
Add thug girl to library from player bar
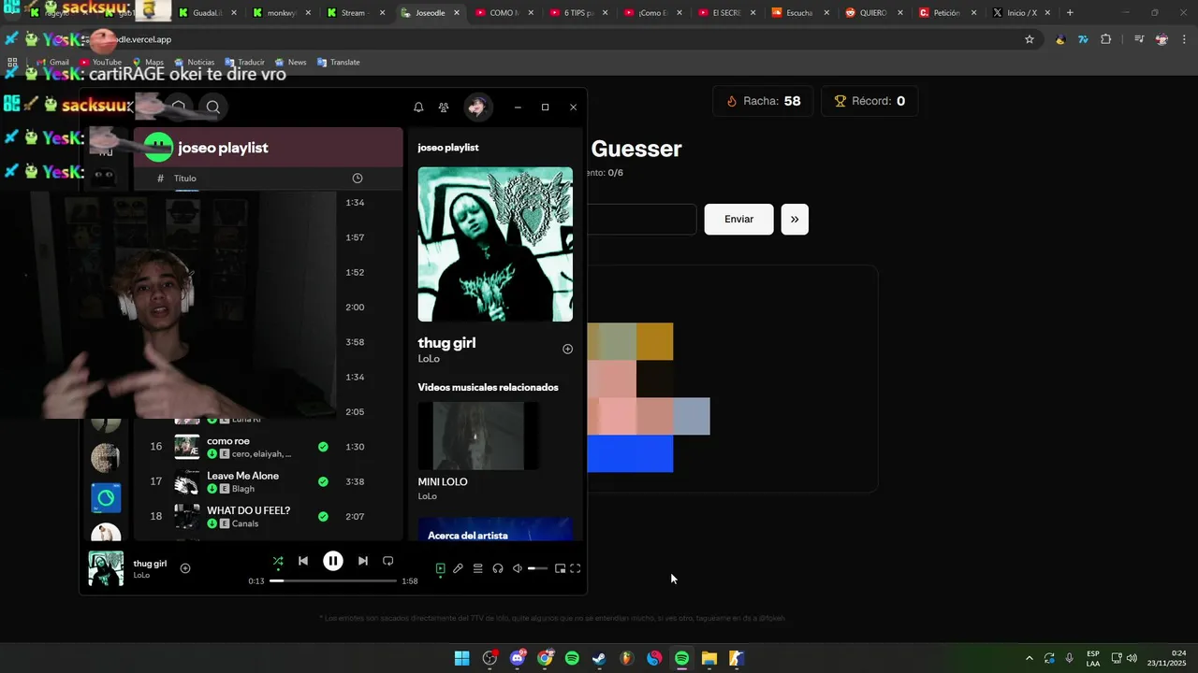click(185, 568)
